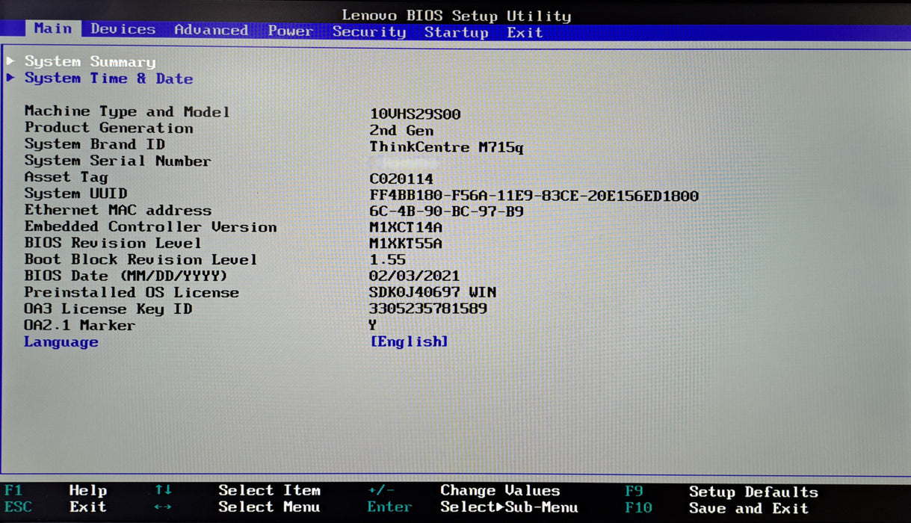Image resolution: width=911 pixels, height=523 pixels.
Task: Switch to the Devices tab
Action: pyautogui.click(x=123, y=29)
